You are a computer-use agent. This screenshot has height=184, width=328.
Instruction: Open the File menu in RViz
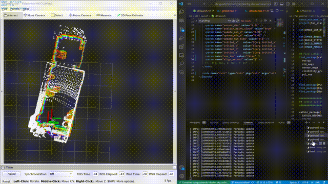[5, 9]
